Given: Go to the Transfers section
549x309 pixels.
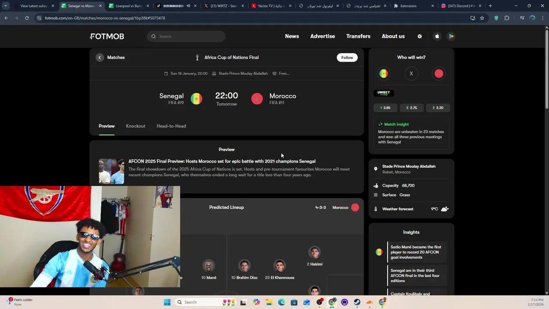Looking at the screenshot, I should point(358,36).
